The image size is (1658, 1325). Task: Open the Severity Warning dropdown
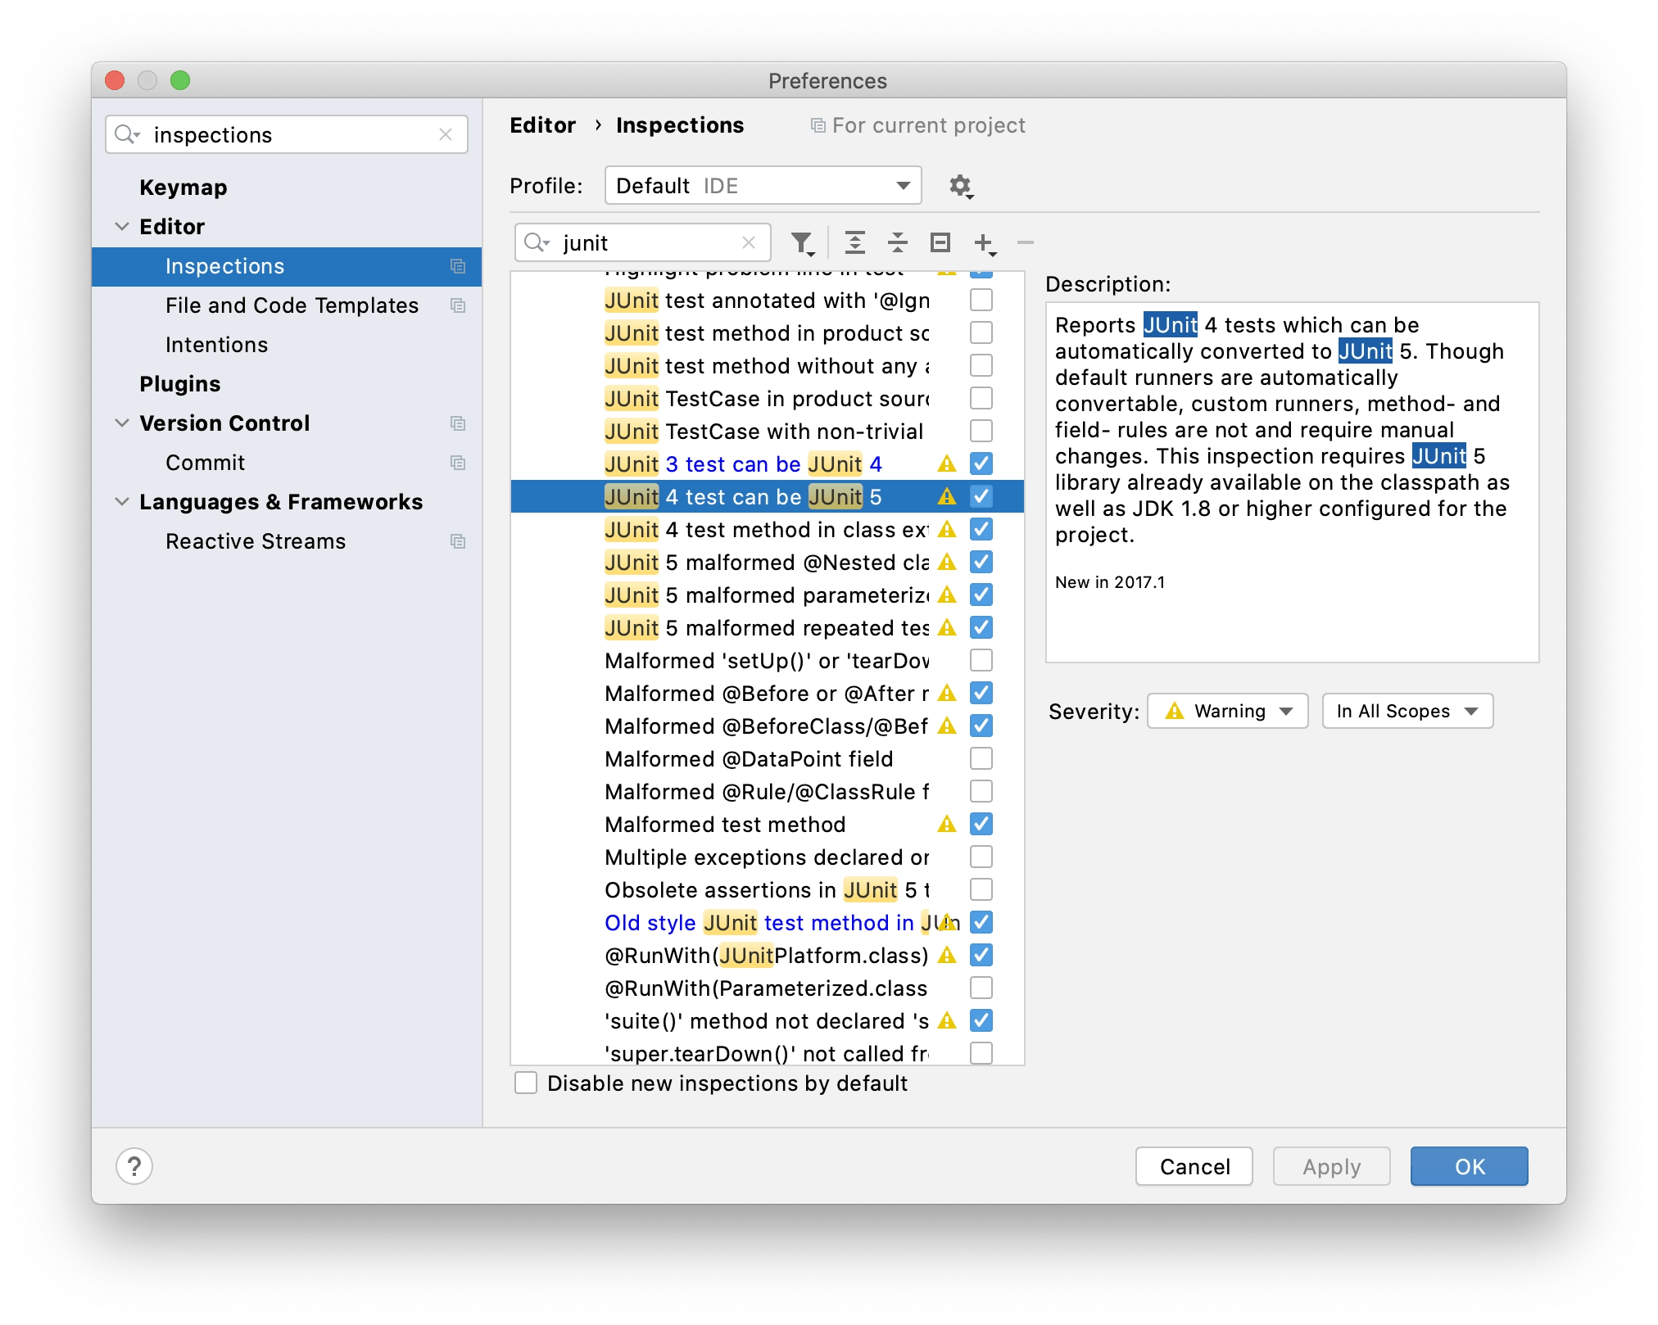click(x=1226, y=711)
